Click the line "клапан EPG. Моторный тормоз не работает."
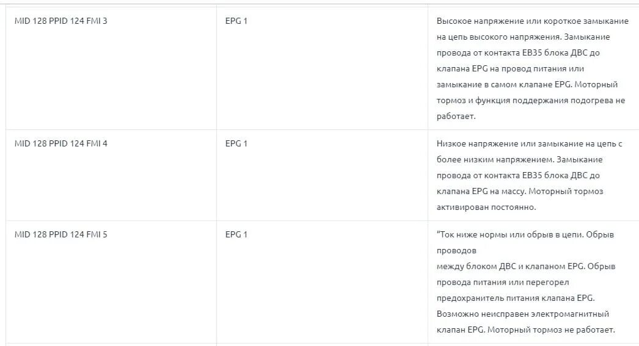Image resolution: width=639 pixels, height=346 pixels. point(525,330)
